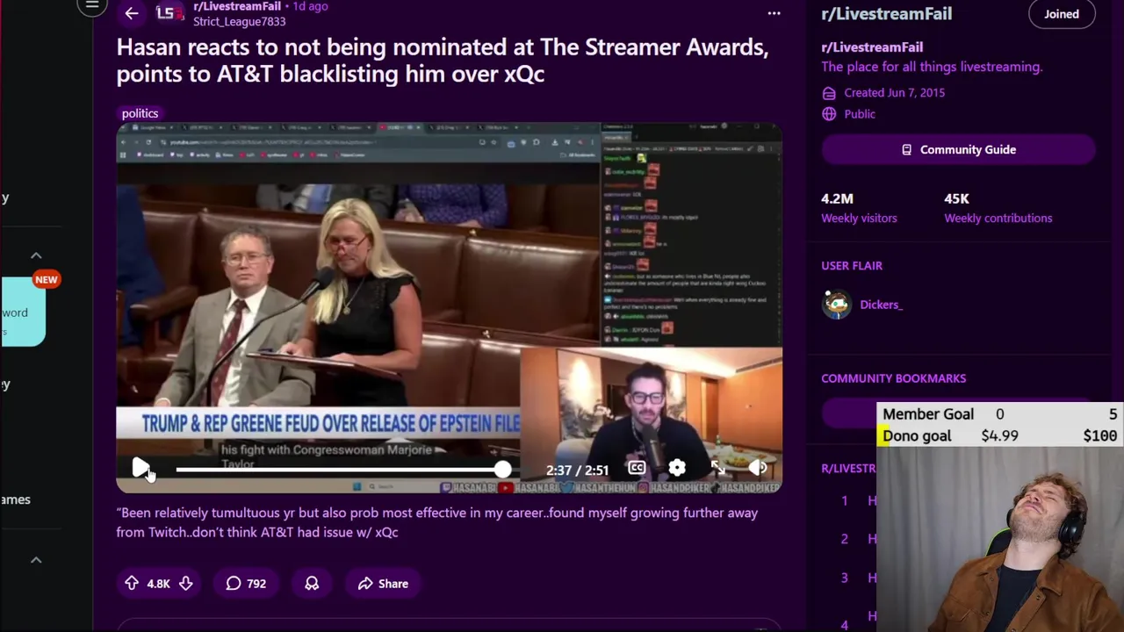Downvote the post
This screenshot has height=632, width=1124.
tap(185, 583)
